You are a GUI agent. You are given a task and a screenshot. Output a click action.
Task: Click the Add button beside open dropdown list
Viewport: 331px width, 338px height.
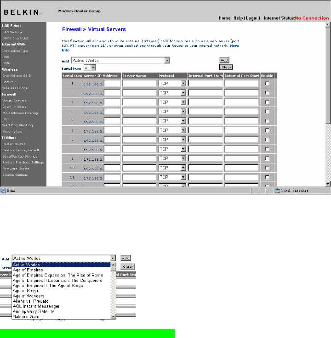click(x=126, y=258)
